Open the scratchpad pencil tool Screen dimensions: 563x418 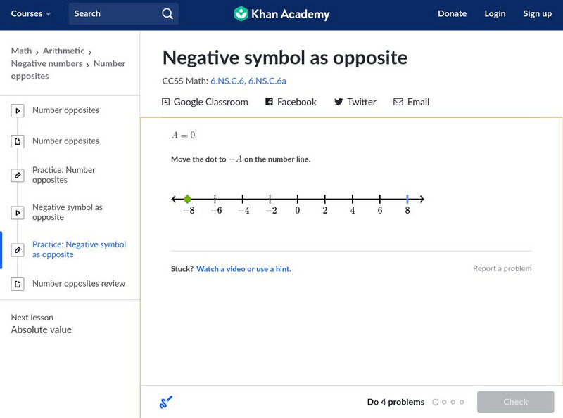(166, 403)
